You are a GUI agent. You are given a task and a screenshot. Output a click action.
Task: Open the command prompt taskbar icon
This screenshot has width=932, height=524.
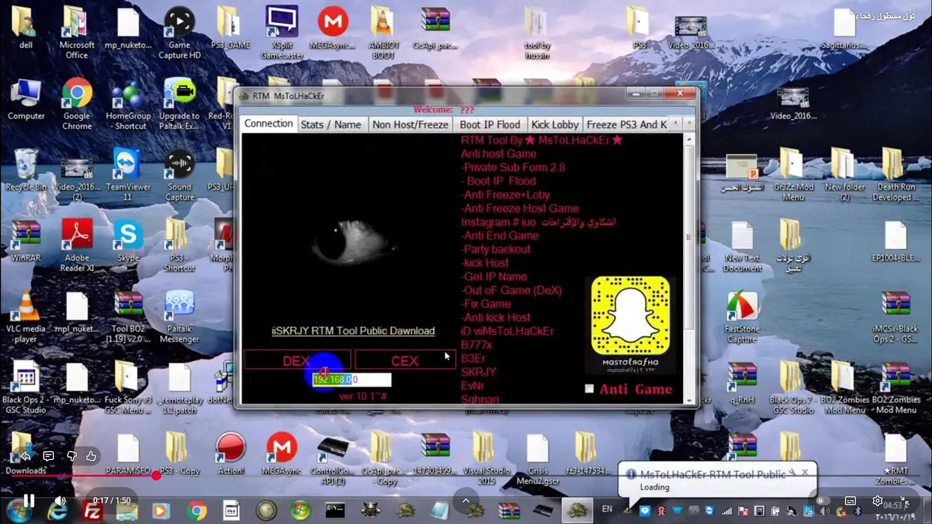(x=334, y=511)
